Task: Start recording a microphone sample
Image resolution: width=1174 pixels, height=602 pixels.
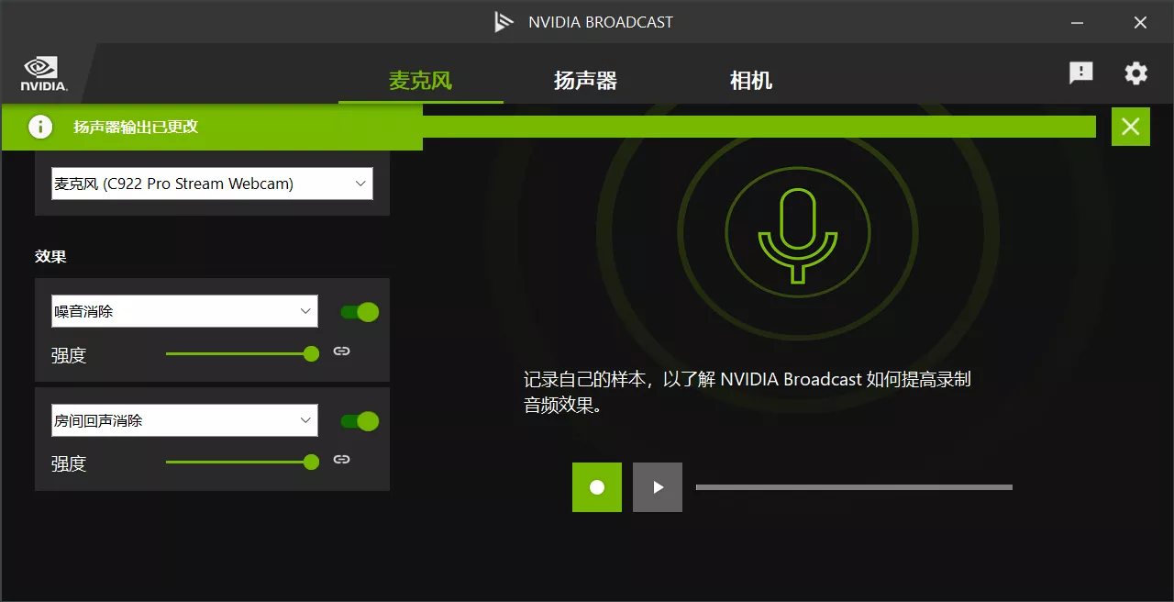Action: [597, 487]
